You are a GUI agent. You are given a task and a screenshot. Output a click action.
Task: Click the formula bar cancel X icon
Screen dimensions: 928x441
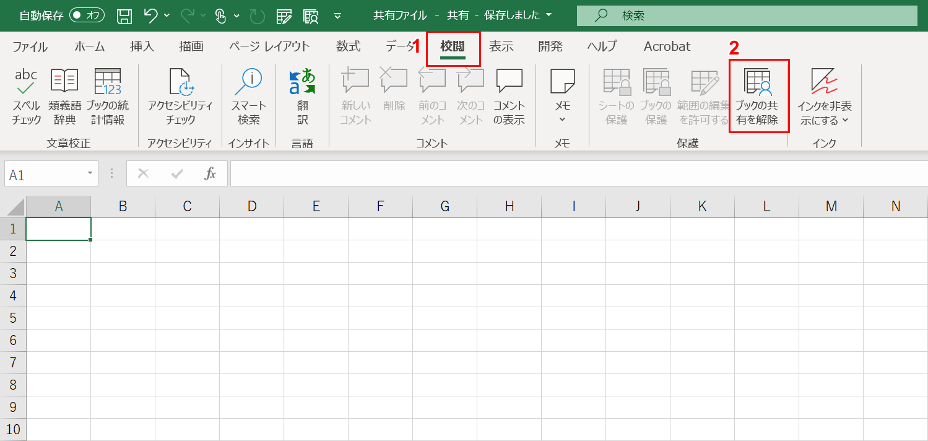[x=144, y=174]
